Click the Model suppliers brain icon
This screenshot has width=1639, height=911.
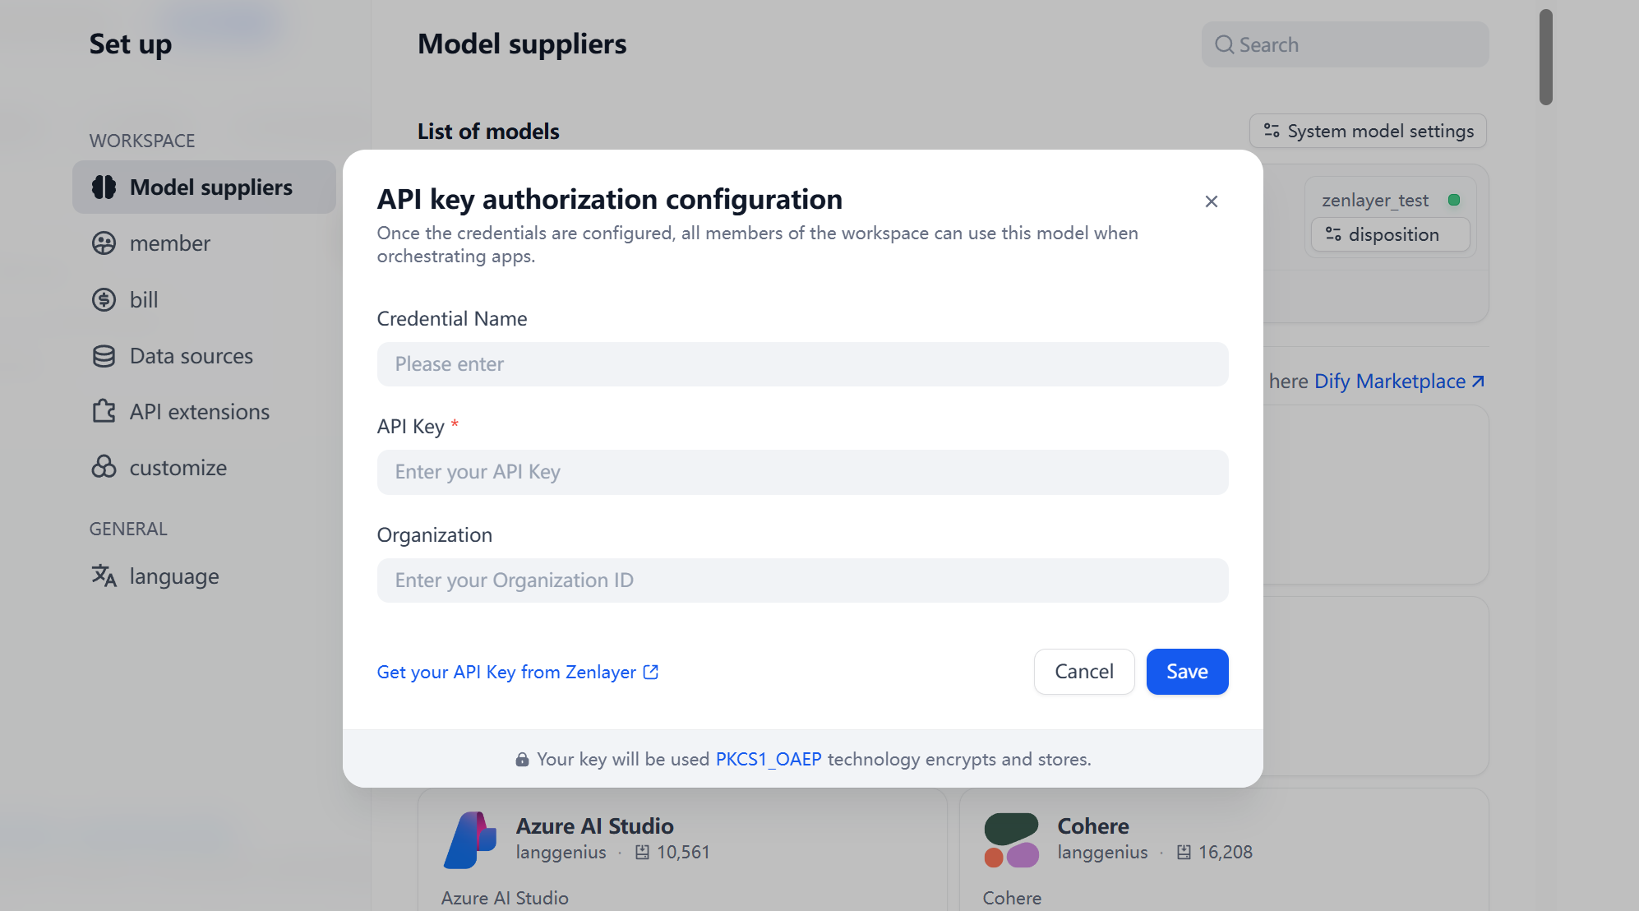point(104,187)
